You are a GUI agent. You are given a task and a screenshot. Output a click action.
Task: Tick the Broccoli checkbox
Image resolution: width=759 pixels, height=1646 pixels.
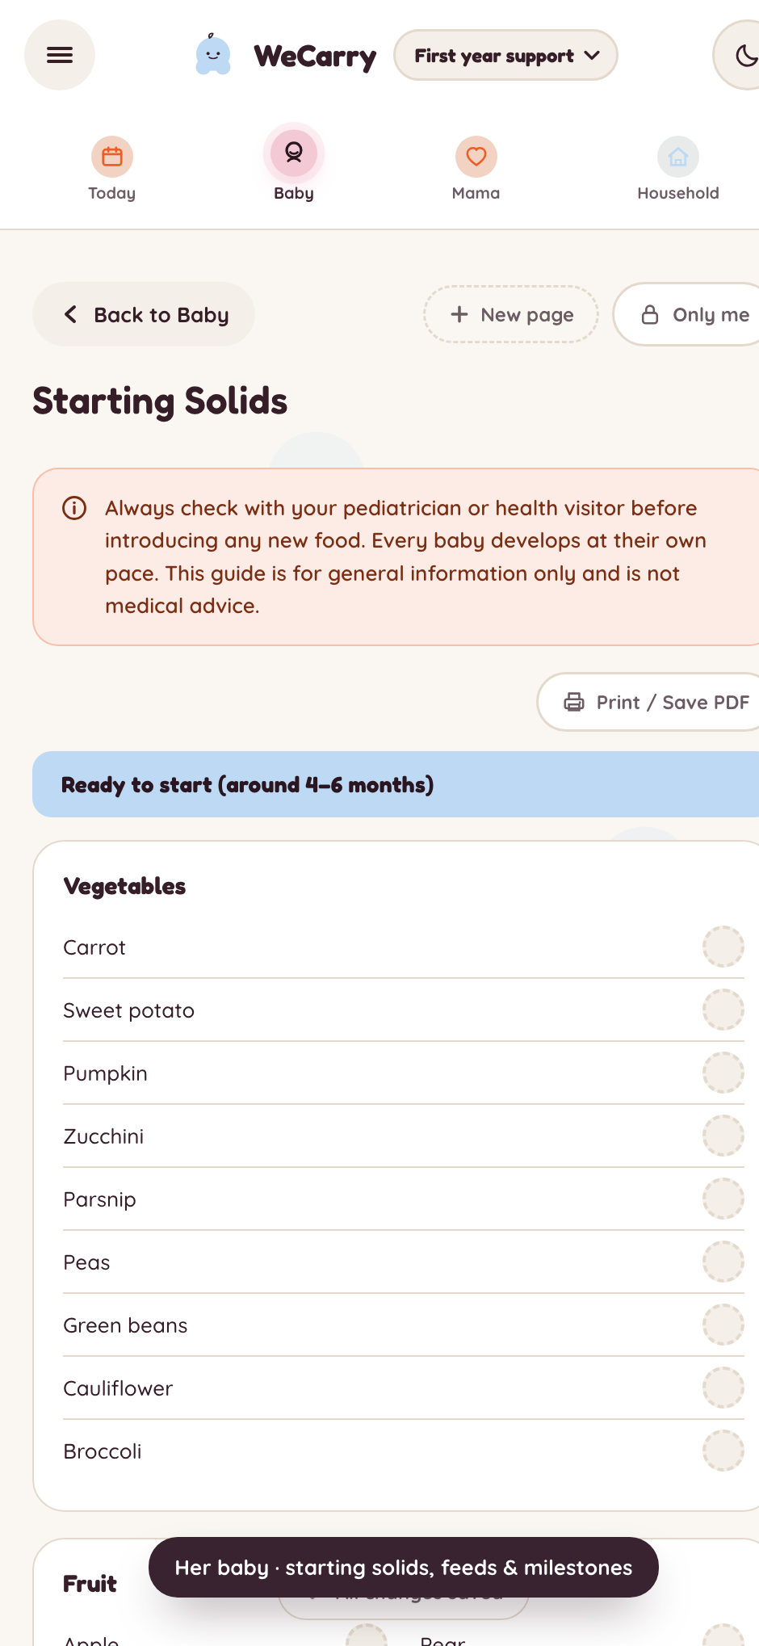tap(723, 1451)
